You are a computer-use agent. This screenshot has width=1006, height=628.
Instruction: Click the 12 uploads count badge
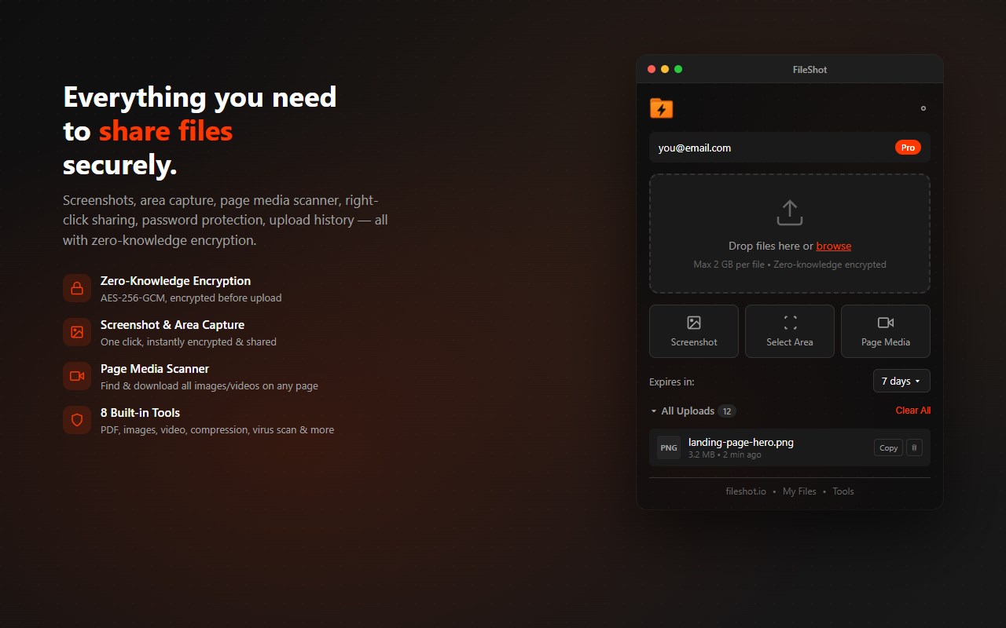pyautogui.click(x=727, y=411)
